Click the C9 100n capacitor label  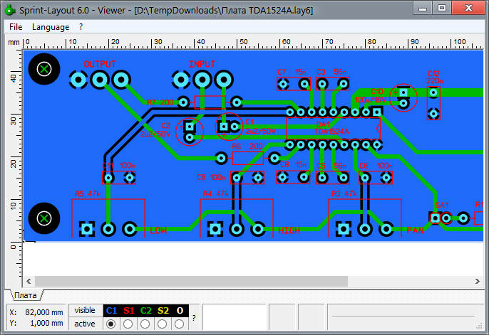coord(211,177)
